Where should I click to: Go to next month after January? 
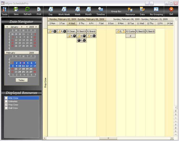[x=22, y=27]
